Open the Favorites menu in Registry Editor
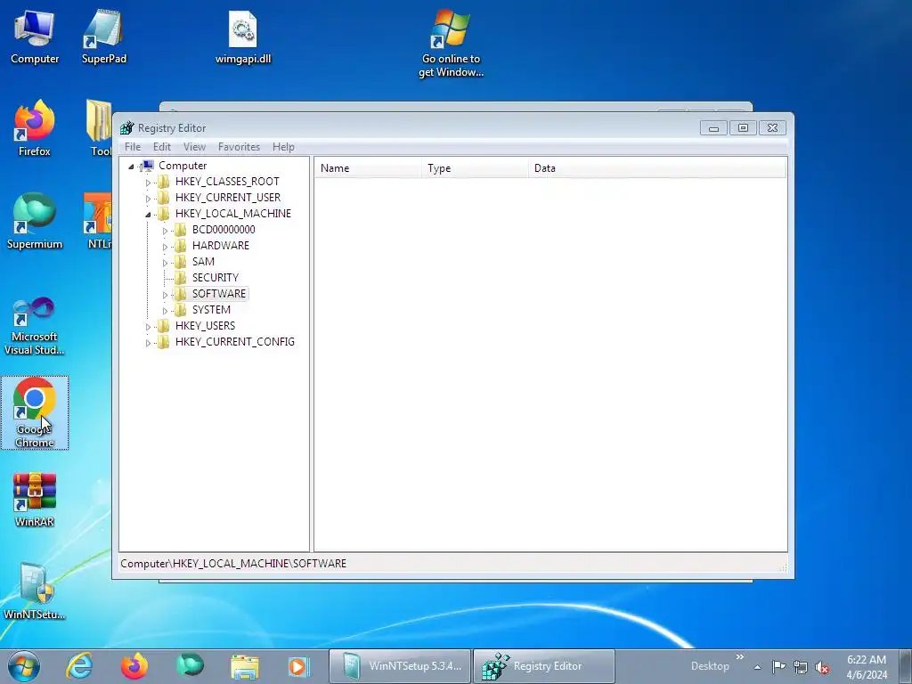The width and height of the screenshot is (912, 684). click(239, 147)
